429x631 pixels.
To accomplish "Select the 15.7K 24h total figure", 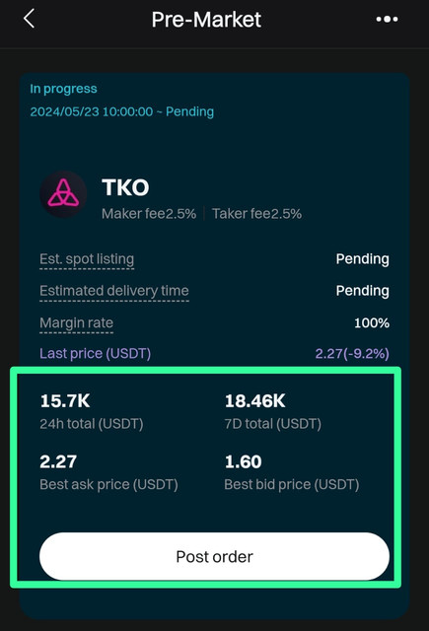I will (65, 401).
